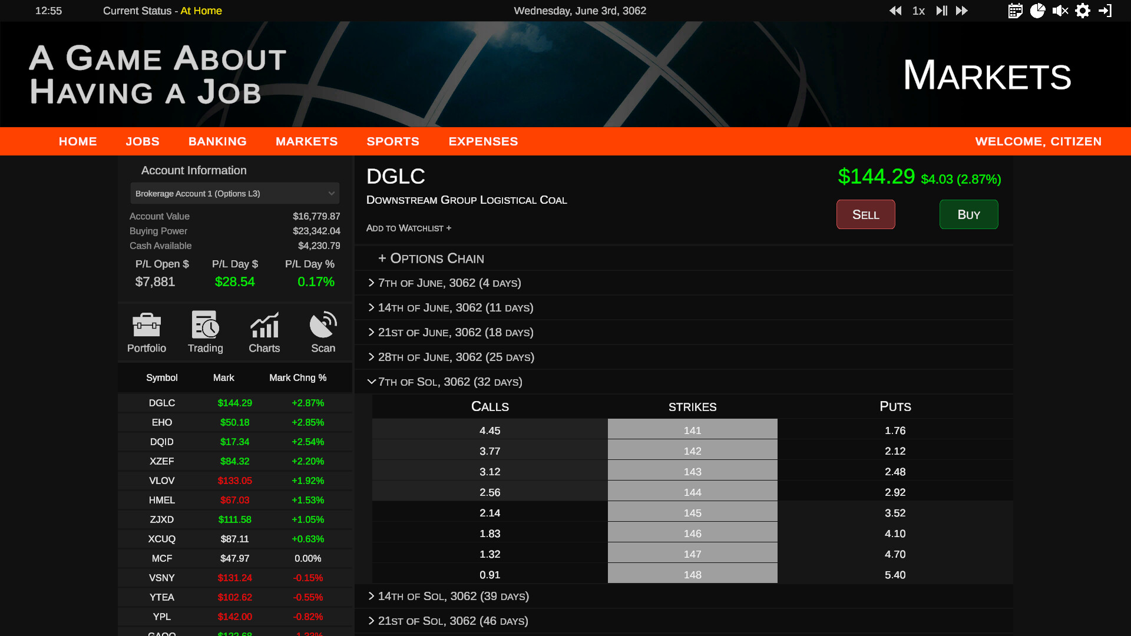
Task: Open the Portfolio panel
Action: 146,332
